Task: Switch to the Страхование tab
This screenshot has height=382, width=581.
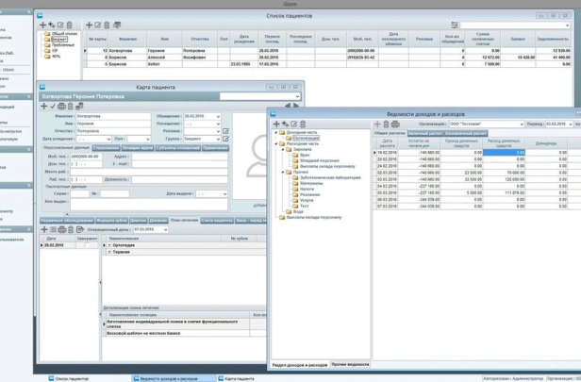Action: point(106,148)
